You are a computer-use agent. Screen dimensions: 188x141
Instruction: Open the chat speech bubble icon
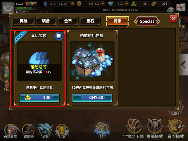tap(171, 10)
